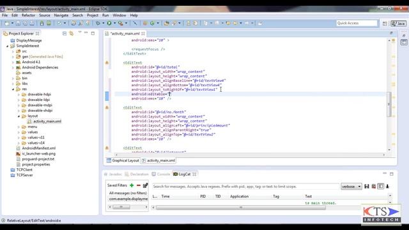Open the Lint check dropdown arrow

pyautogui.click(x=65, y=23)
